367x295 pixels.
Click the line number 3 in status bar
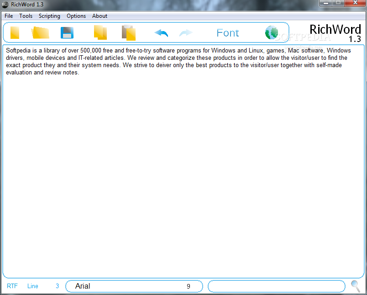(x=58, y=286)
